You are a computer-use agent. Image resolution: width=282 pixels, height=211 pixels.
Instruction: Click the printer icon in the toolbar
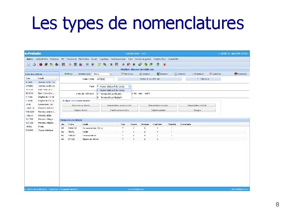point(34,64)
